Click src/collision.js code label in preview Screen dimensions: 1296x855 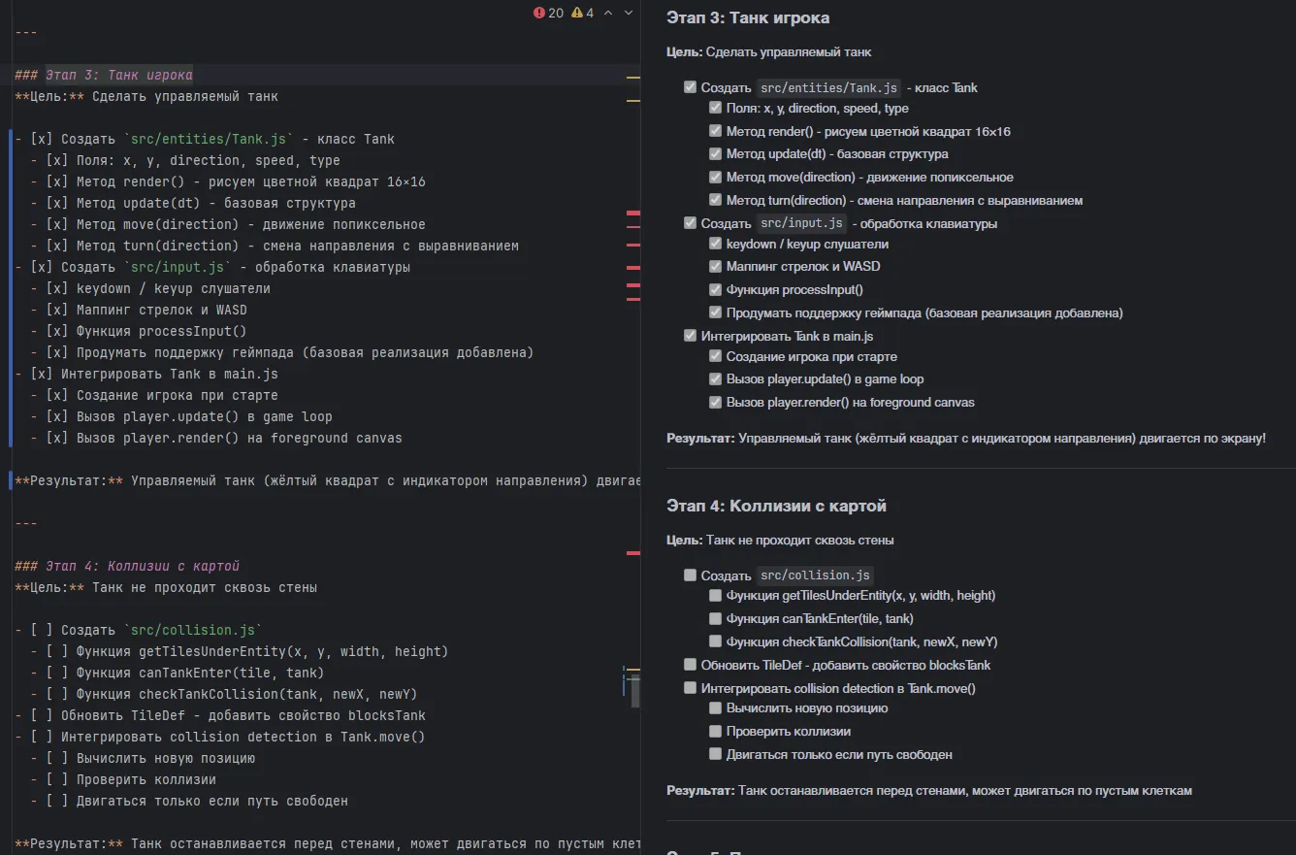coord(816,575)
